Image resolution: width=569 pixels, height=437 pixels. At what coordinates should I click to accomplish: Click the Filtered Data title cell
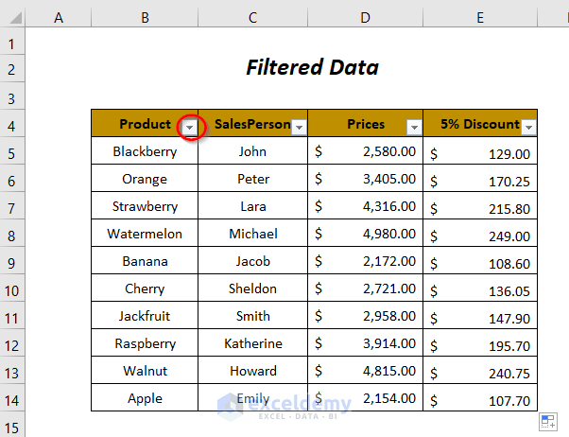pos(312,68)
